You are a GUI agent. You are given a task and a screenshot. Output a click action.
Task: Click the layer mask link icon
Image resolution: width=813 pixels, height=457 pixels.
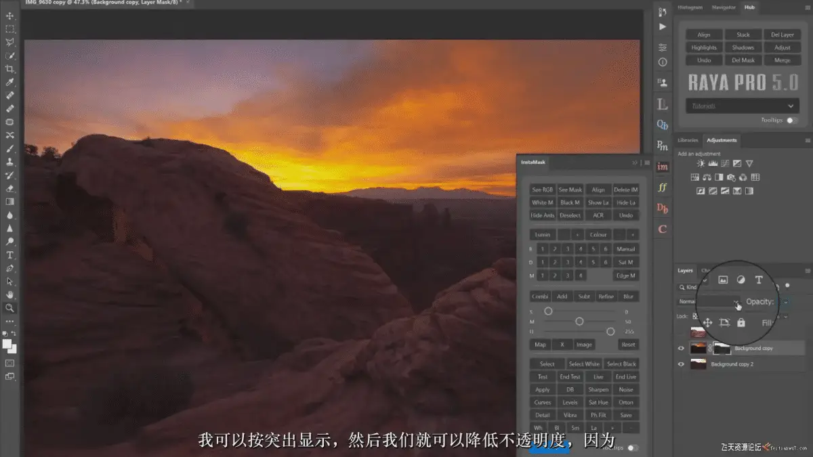[710, 348]
